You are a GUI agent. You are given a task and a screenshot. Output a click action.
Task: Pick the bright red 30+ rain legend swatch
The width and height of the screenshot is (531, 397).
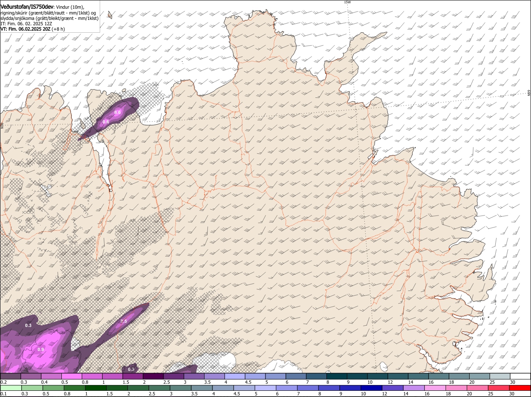coord(520,388)
